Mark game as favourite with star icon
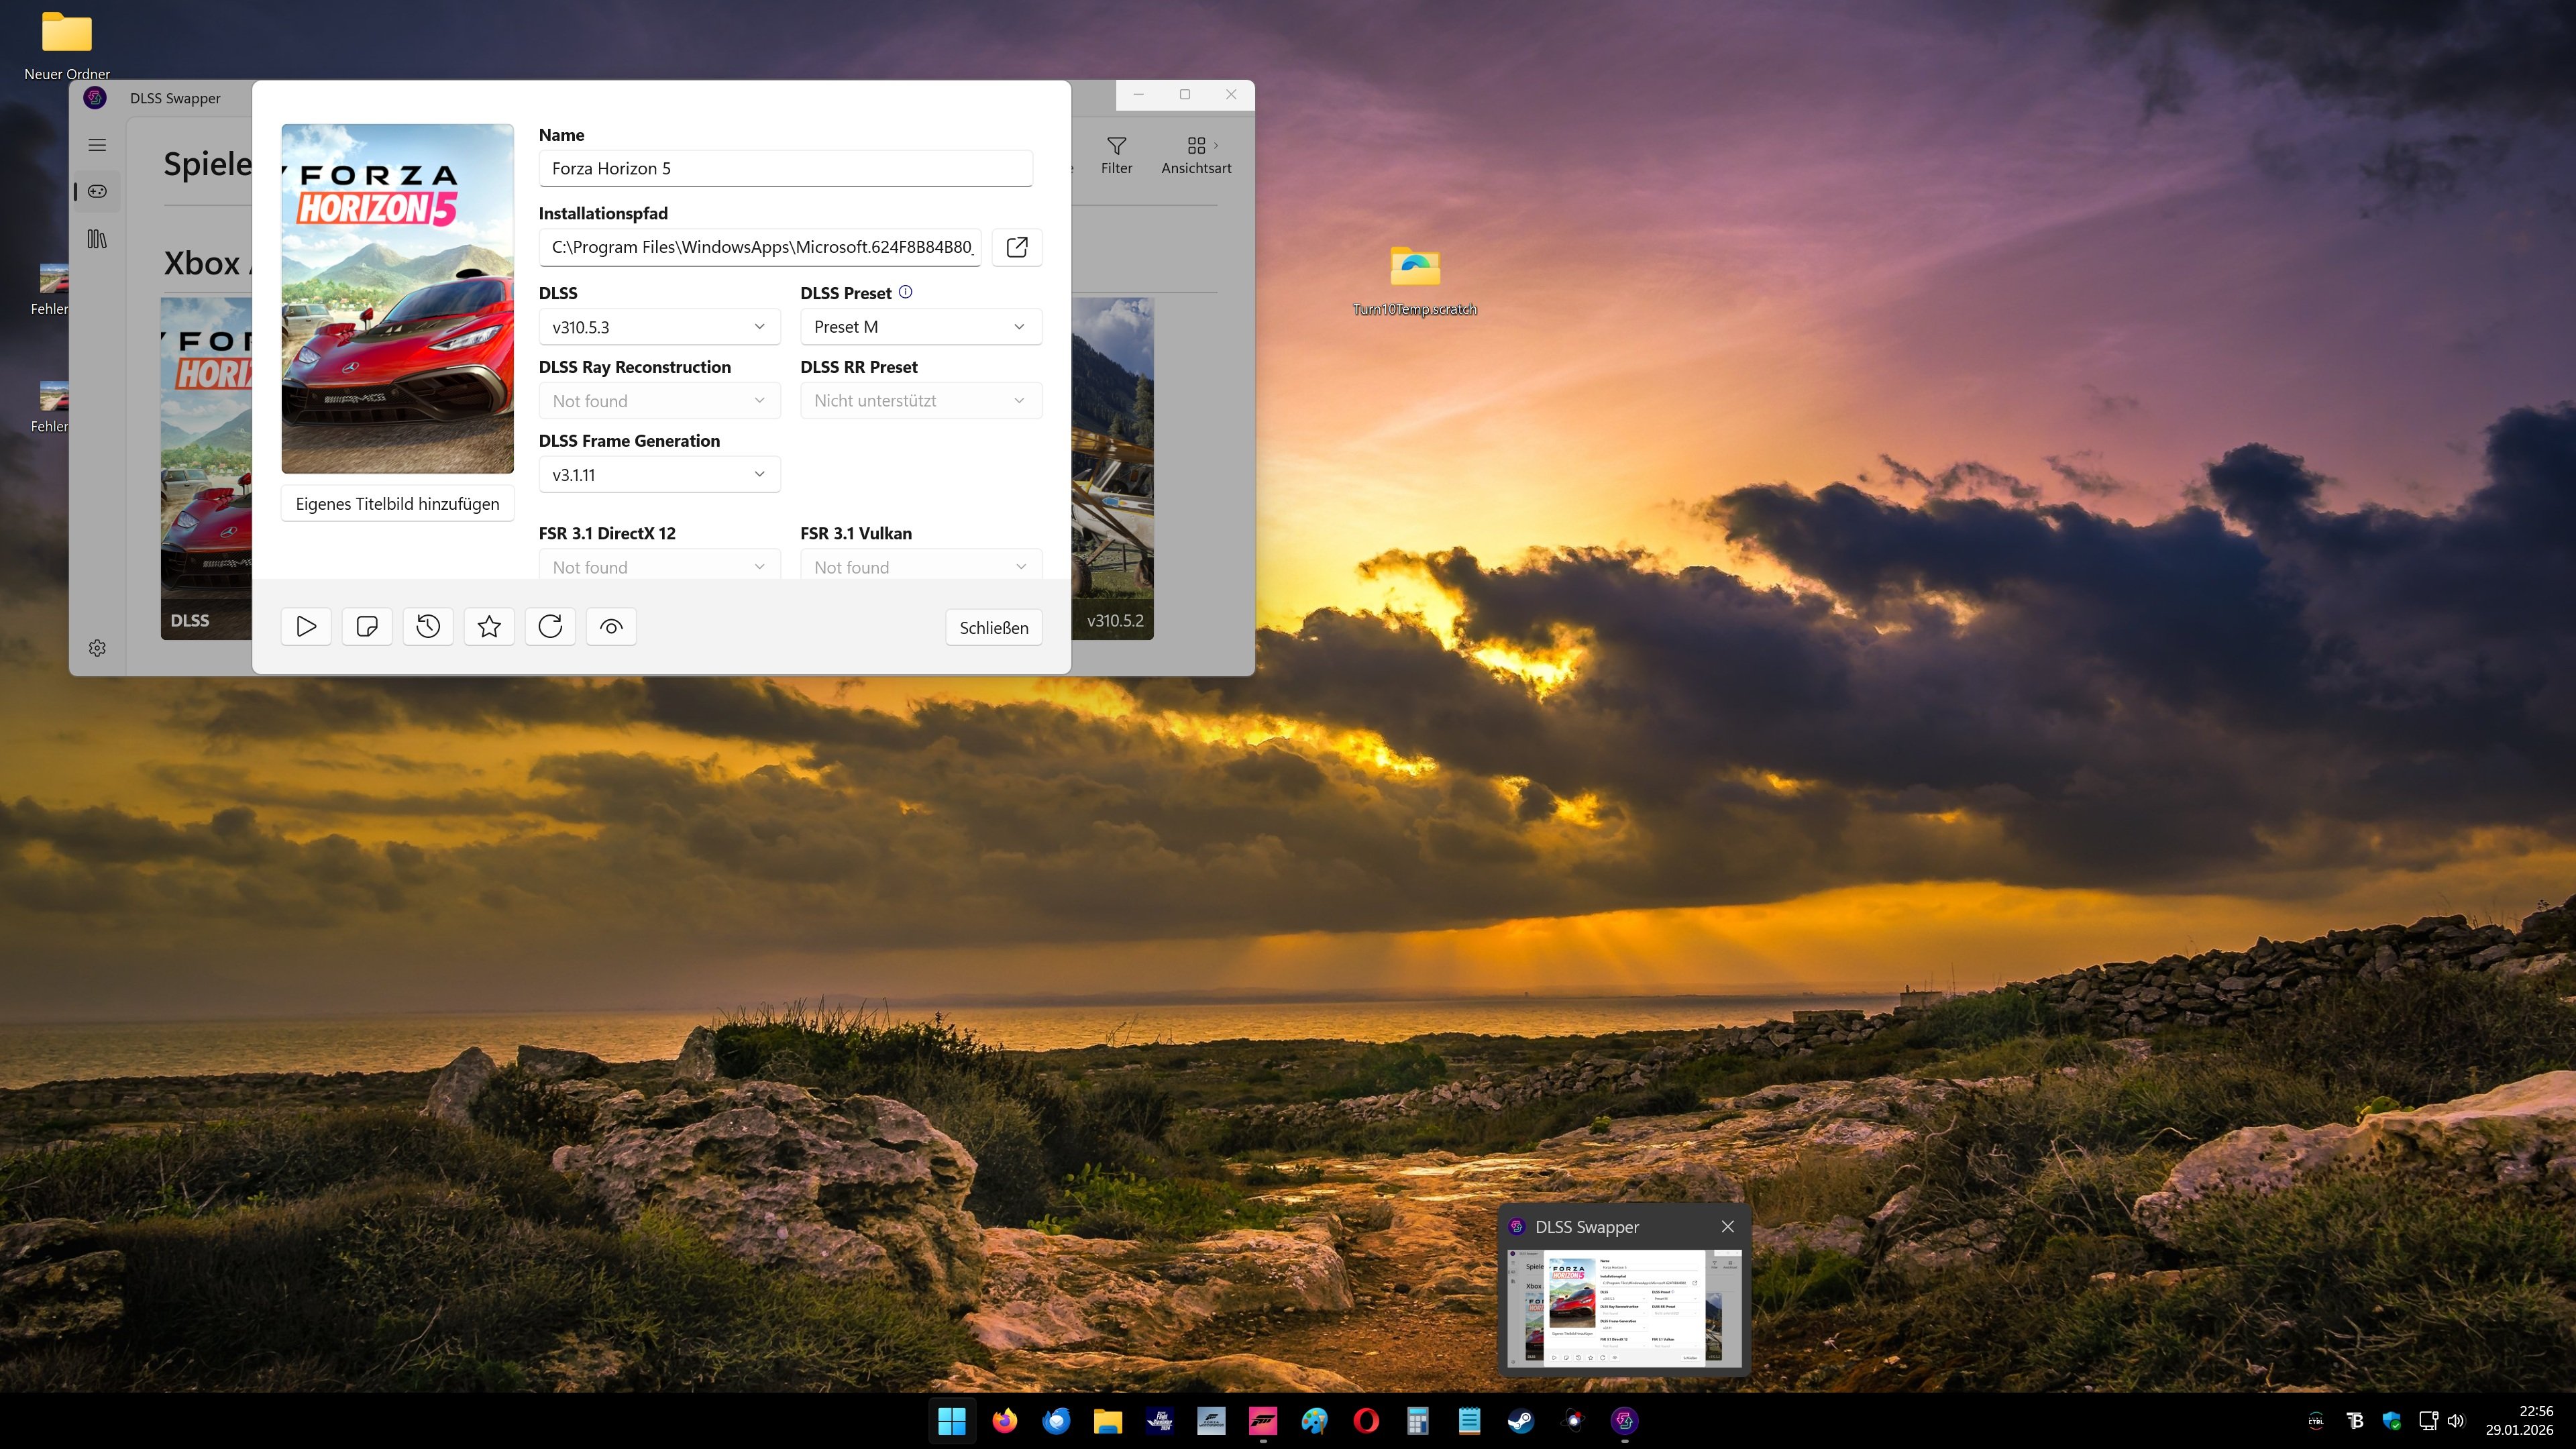 click(489, 627)
